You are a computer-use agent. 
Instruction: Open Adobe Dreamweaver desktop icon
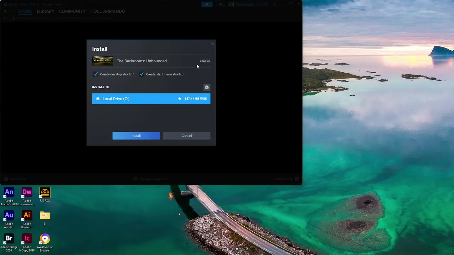(x=27, y=196)
